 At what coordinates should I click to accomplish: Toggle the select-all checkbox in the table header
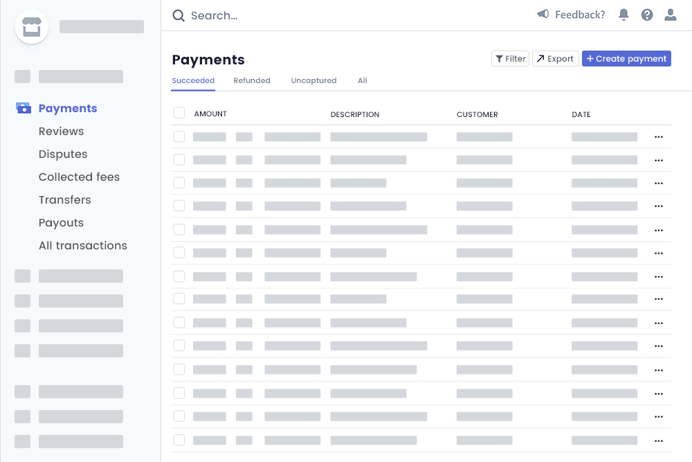179,112
